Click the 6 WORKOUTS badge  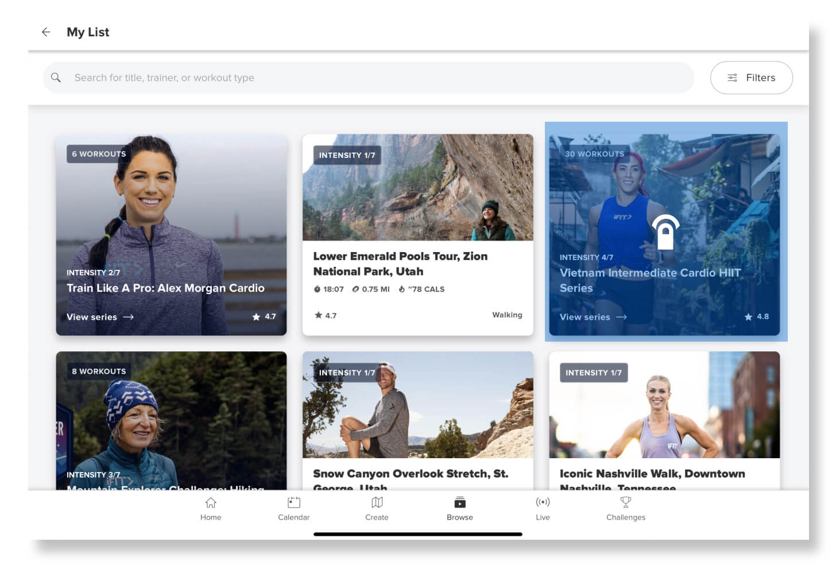99,154
